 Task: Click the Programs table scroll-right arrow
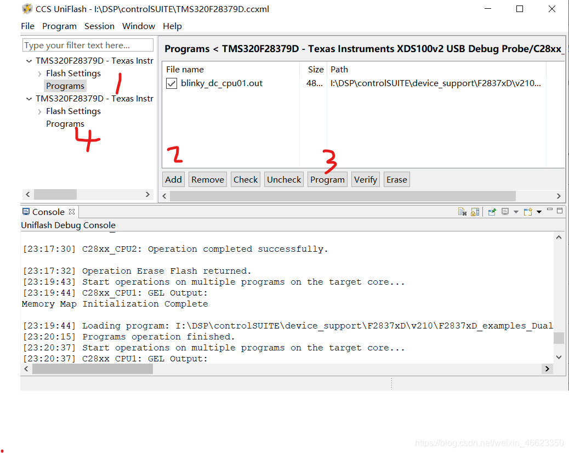point(559,196)
